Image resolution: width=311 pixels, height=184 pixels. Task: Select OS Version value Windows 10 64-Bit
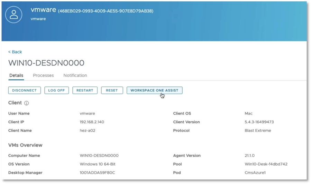[x=98, y=164]
